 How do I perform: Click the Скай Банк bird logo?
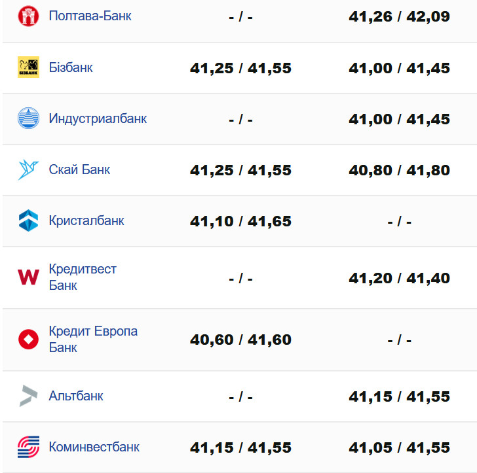pyautogui.click(x=28, y=169)
